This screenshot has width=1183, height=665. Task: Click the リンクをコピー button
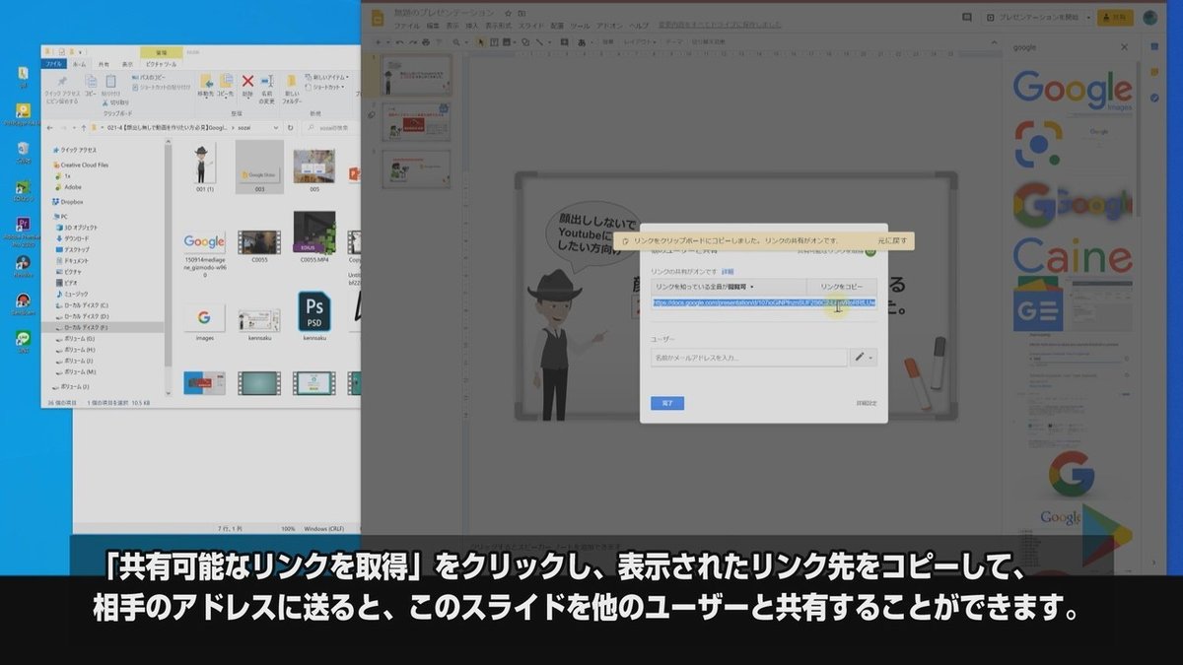coord(842,286)
